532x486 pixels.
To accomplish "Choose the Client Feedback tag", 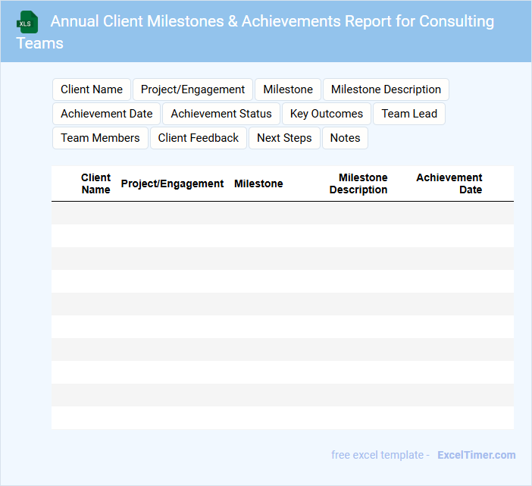I will pos(199,138).
